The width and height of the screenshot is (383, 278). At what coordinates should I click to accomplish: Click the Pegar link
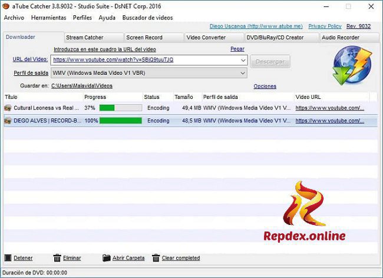coord(237,49)
